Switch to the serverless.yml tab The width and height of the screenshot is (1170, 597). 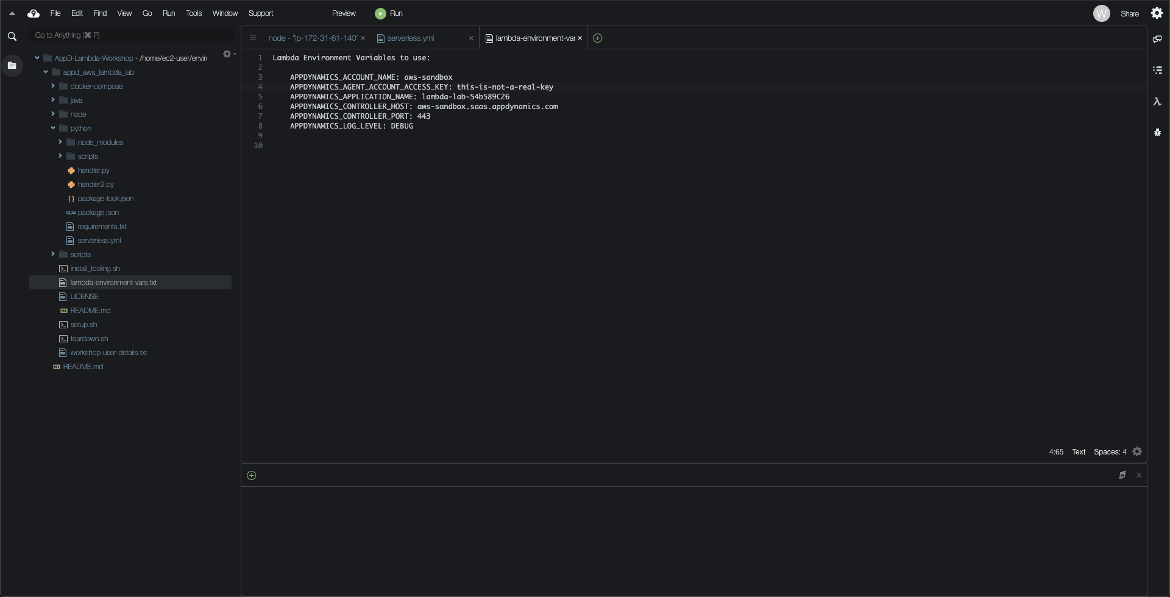(x=410, y=38)
